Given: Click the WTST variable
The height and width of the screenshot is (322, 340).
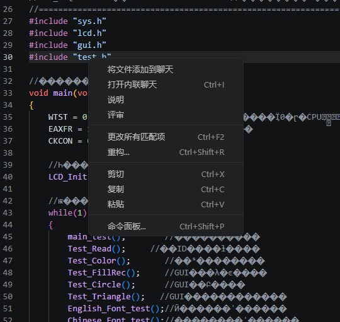Looking at the screenshot, I should click(58, 117).
